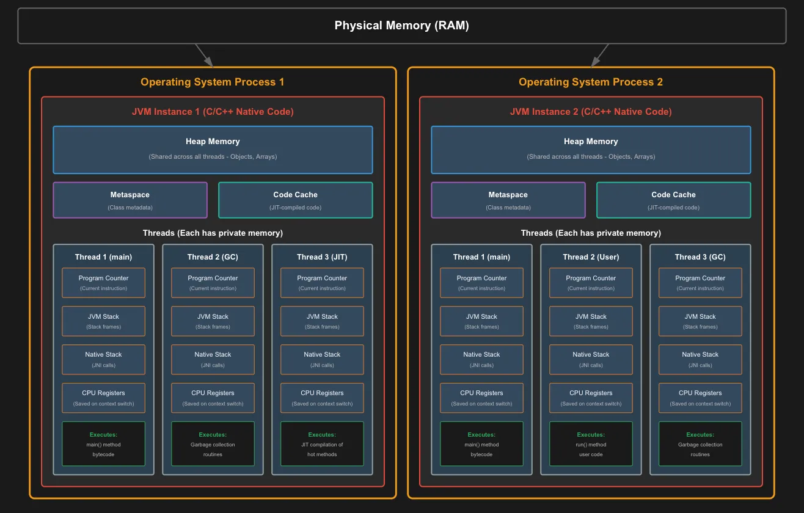Click "JIT compilation of hot methods" Executes box
Image resolution: width=804 pixels, height=513 pixels.
pos(322,444)
